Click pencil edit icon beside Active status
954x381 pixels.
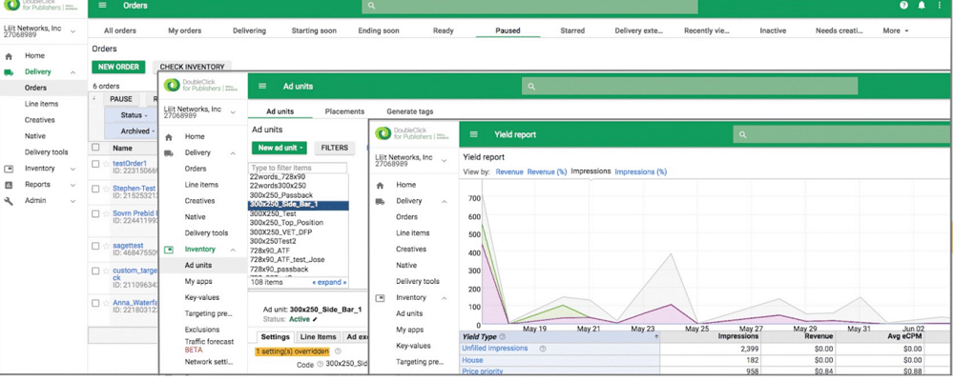(x=315, y=319)
